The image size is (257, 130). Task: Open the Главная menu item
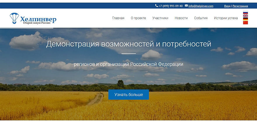tap(118, 18)
